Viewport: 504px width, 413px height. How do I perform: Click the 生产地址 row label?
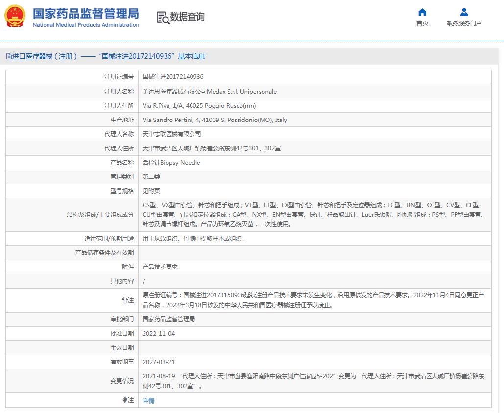point(122,120)
